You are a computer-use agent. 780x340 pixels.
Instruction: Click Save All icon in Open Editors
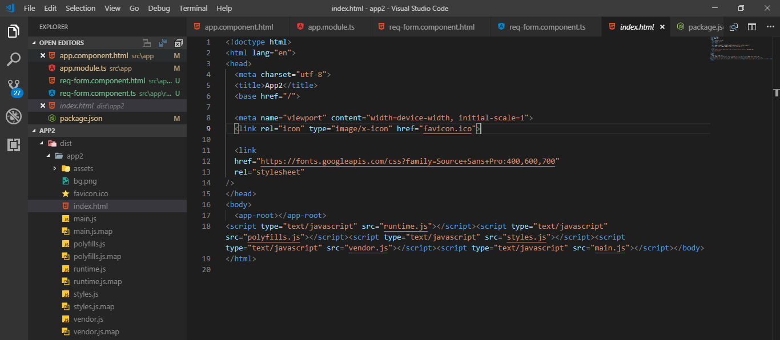click(163, 43)
